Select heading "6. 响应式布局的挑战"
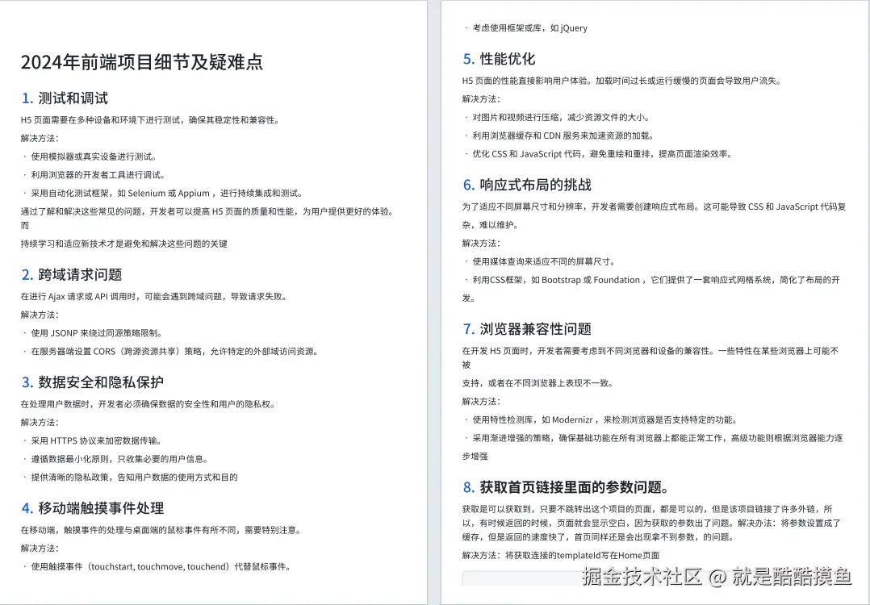 (x=527, y=185)
